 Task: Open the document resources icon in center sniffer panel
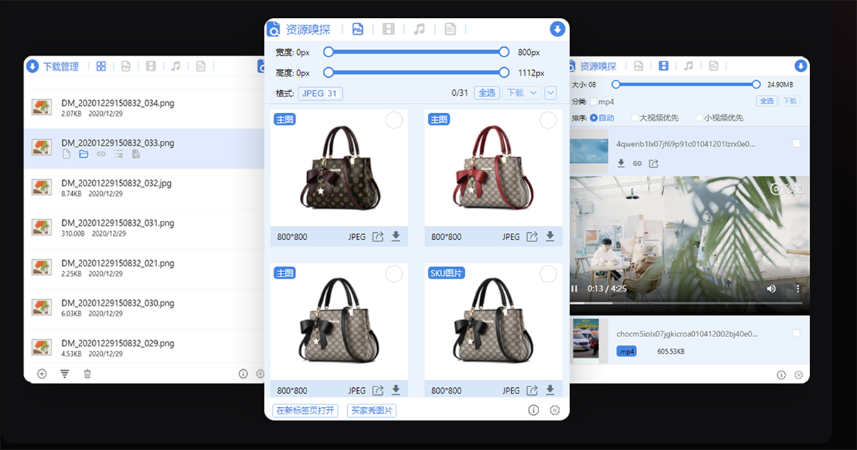pos(450,29)
